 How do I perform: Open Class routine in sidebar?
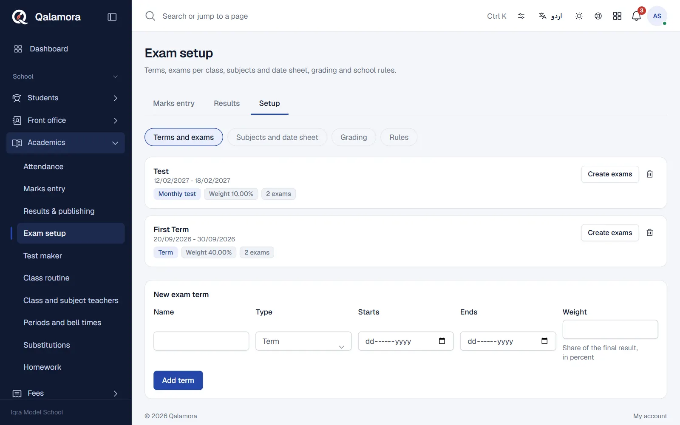[71, 278]
